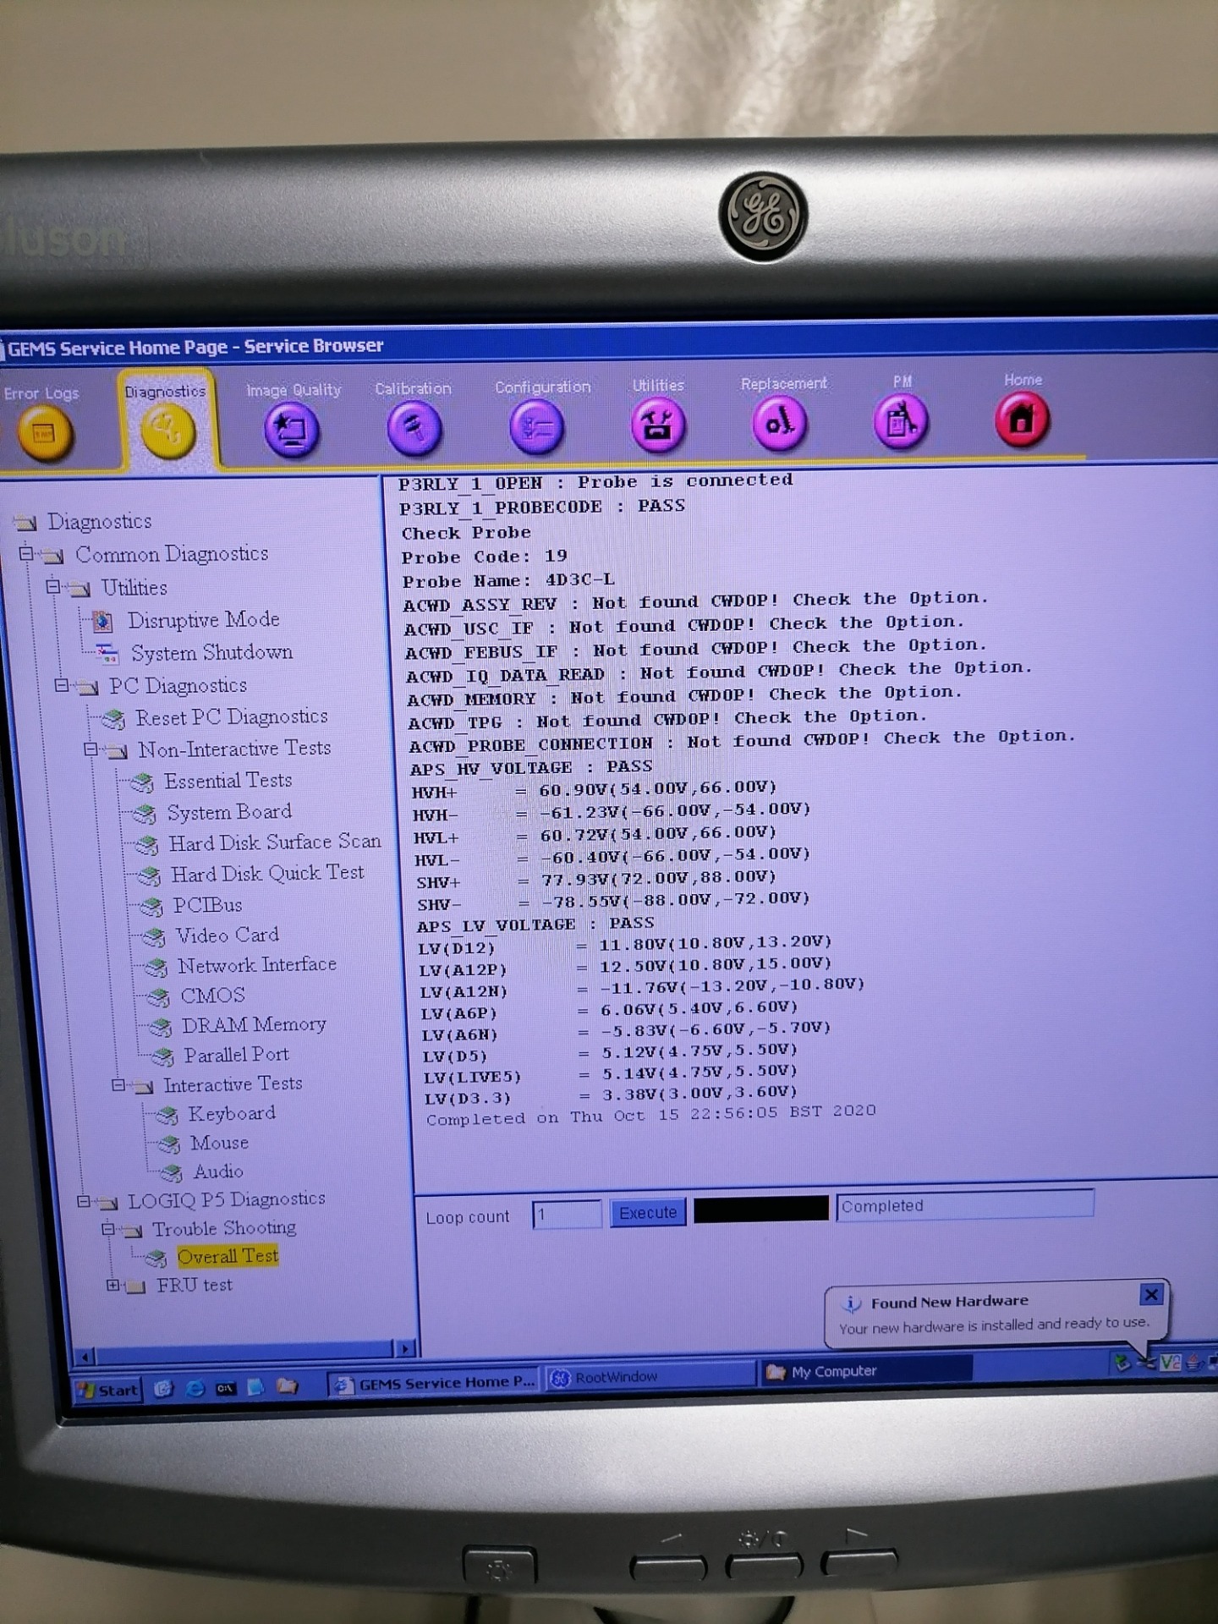1218x1624 pixels.
Task: Click the CMOS item icon
Action: (158, 998)
